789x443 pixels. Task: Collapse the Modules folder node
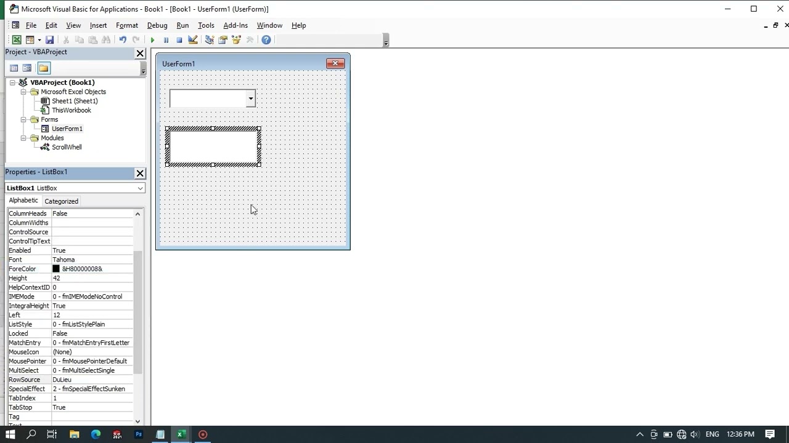pyautogui.click(x=23, y=138)
